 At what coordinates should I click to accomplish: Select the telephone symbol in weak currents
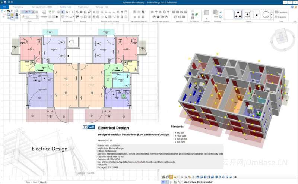pyautogui.click(x=158, y=17)
